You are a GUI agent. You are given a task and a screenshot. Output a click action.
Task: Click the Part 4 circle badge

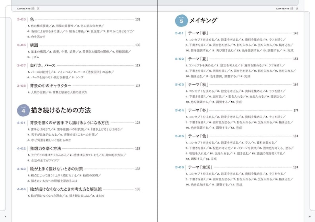[x=23, y=110]
